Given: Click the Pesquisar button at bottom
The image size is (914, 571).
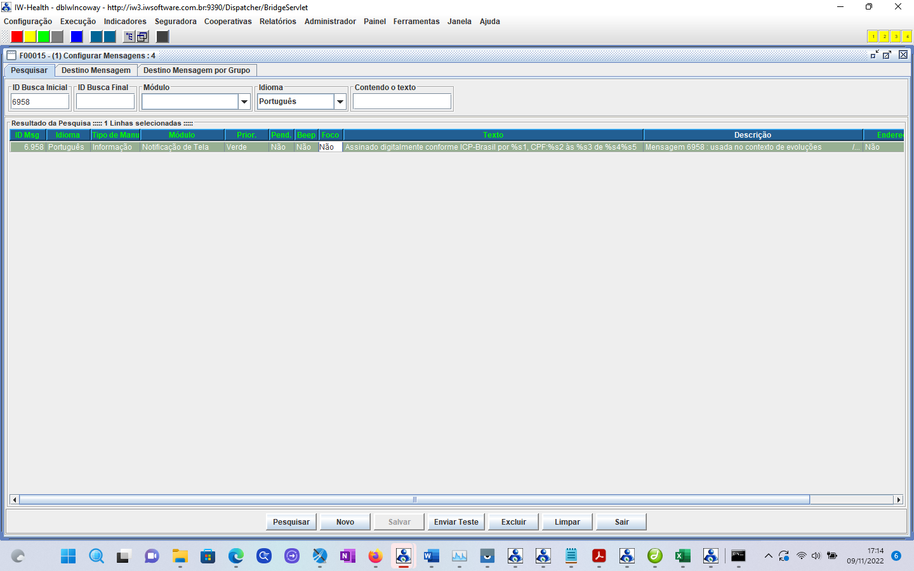Looking at the screenshot, I should pos(291,522).
